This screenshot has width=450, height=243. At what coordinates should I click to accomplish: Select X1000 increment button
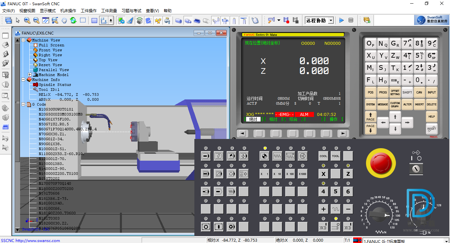[303, 174]
